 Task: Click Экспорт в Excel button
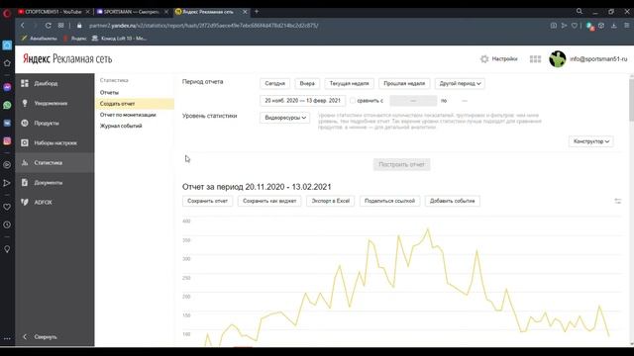click(x=330, y=201)
